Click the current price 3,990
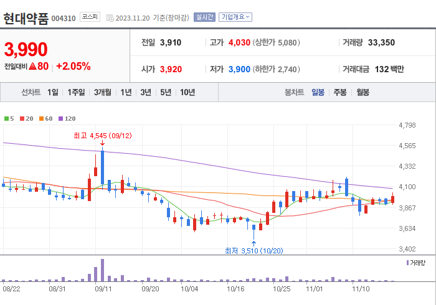Image resolution: width=436 pixels, height=305 pixels. tap(26, 49)
